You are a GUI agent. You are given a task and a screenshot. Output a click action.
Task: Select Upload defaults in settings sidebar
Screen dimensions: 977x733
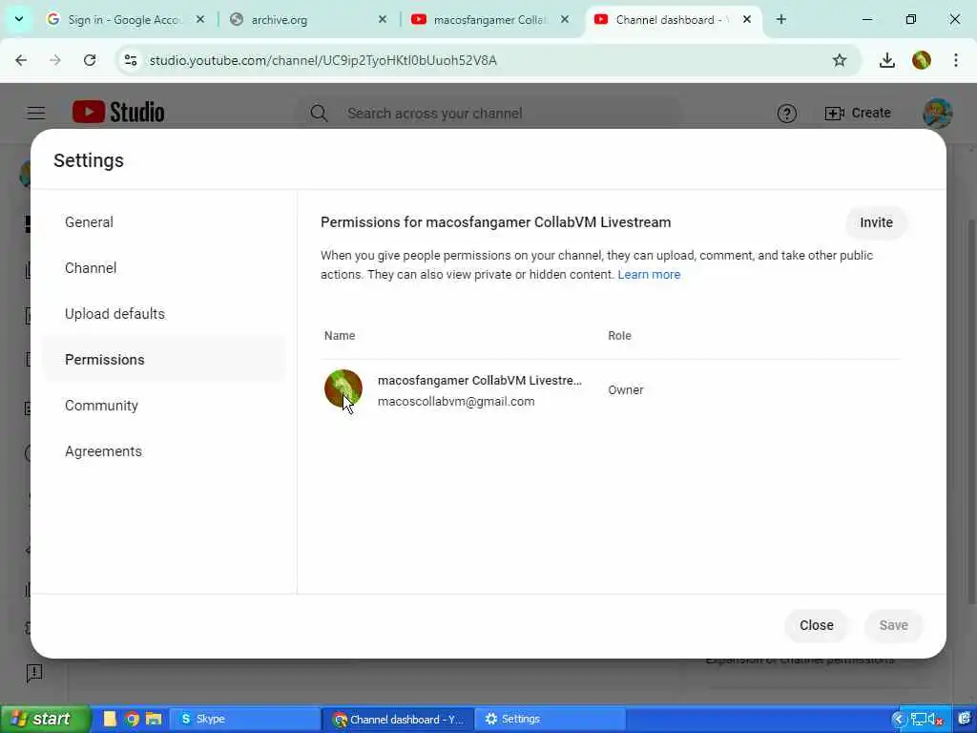[x=114, y=314]
